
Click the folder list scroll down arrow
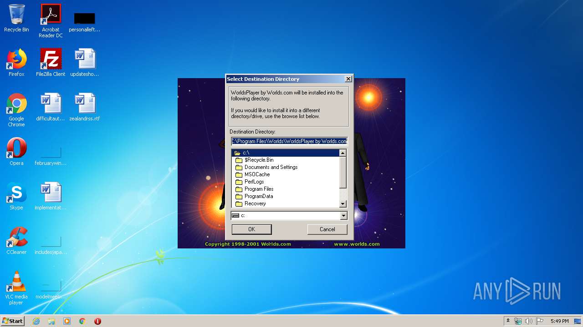pos(343,204)
